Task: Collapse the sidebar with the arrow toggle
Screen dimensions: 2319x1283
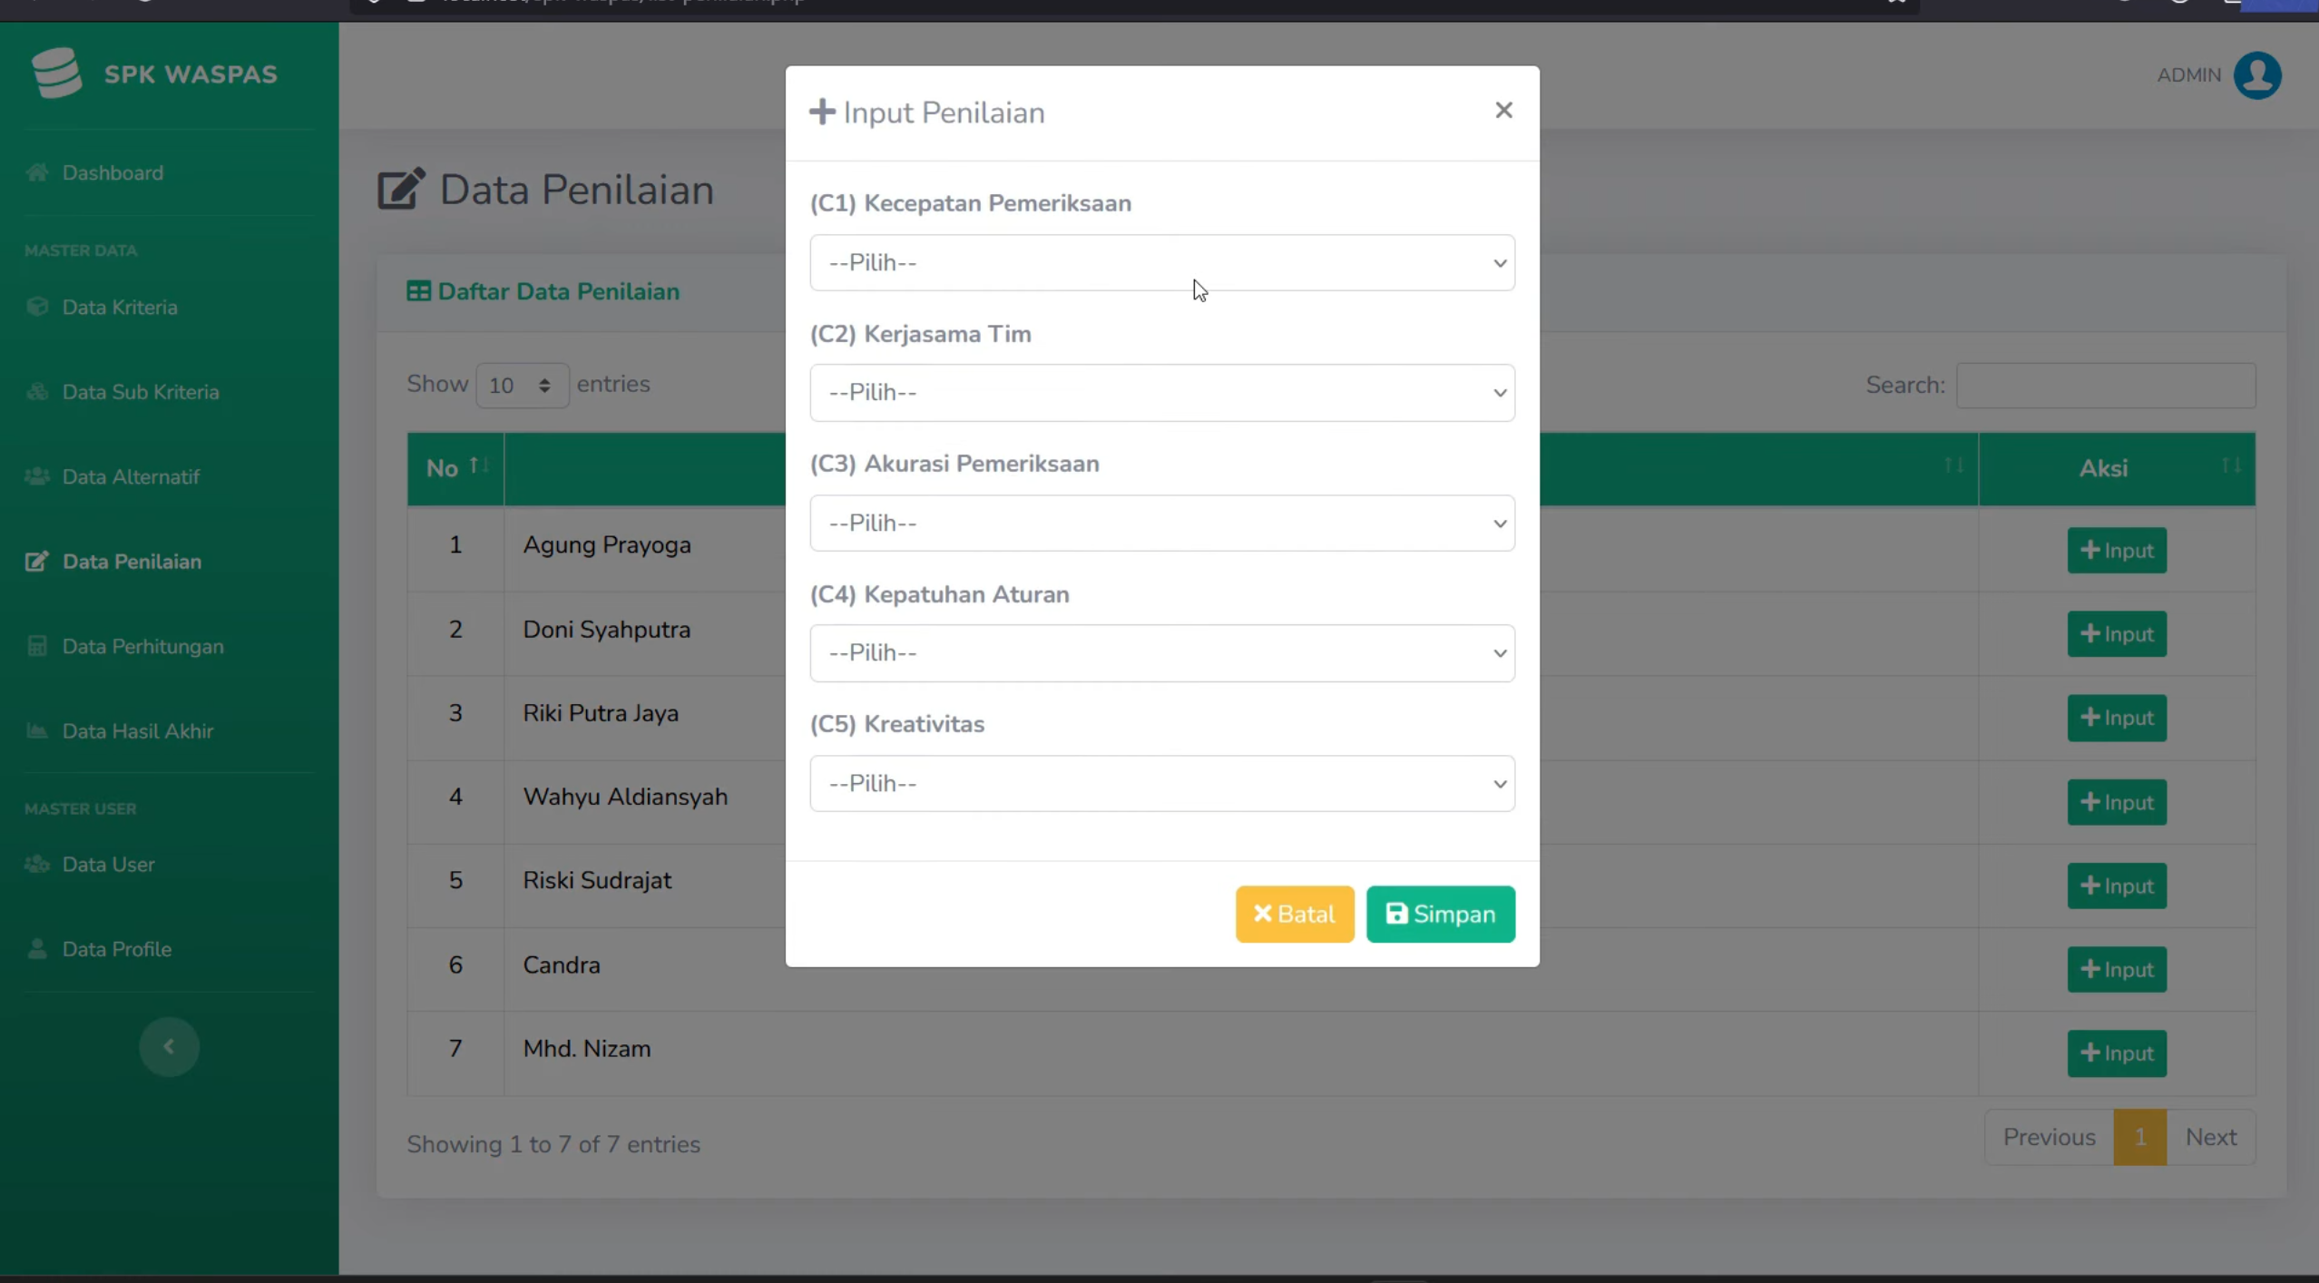Action: click(169, 1046)
